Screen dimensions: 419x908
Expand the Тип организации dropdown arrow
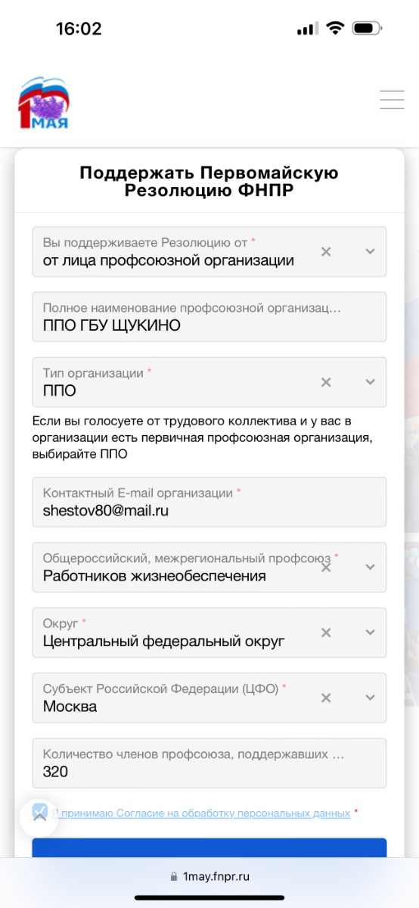[x=370, y=382]
